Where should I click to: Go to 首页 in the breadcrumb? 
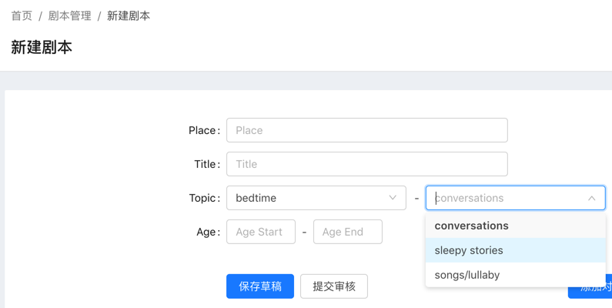22,15
